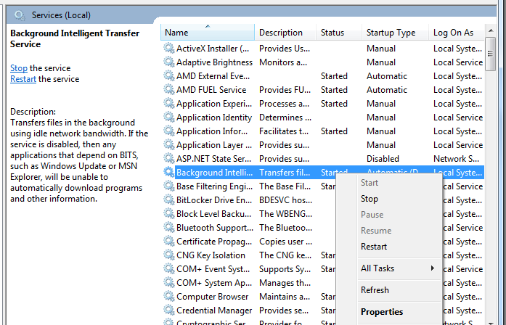Select the AMD FUEL Service gear icon
Screen dimensions: 506x325
(169, 90)
